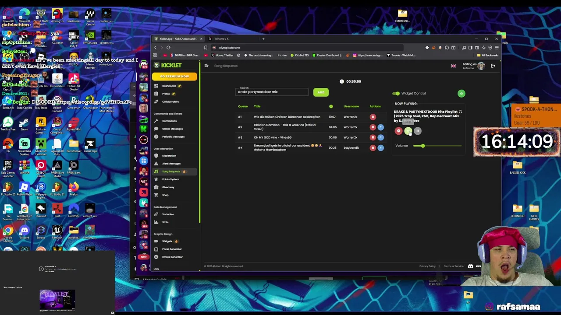561x315 pixels.
Task: Open Points System in sidebar
Action: coord(170,179)
